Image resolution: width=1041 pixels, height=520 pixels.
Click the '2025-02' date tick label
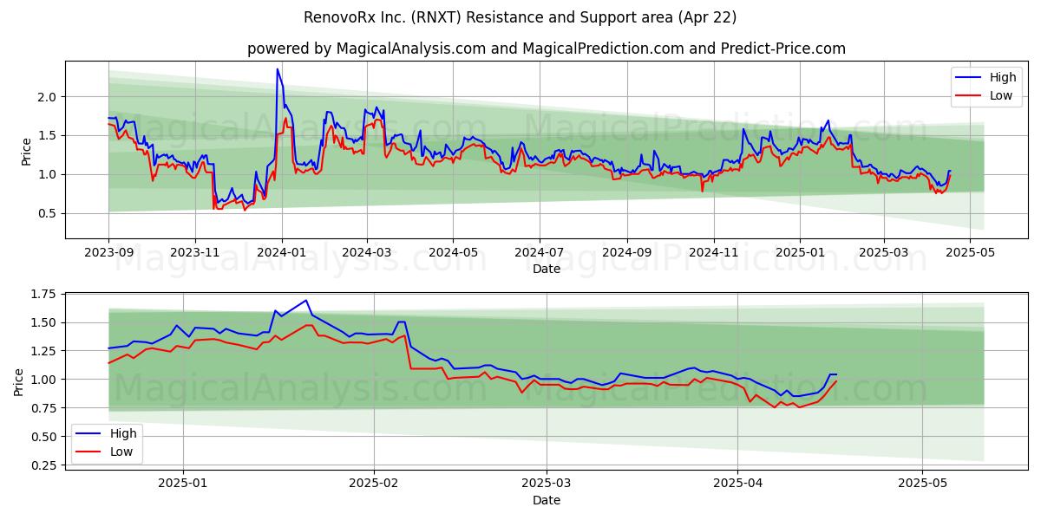click(374, 484)
